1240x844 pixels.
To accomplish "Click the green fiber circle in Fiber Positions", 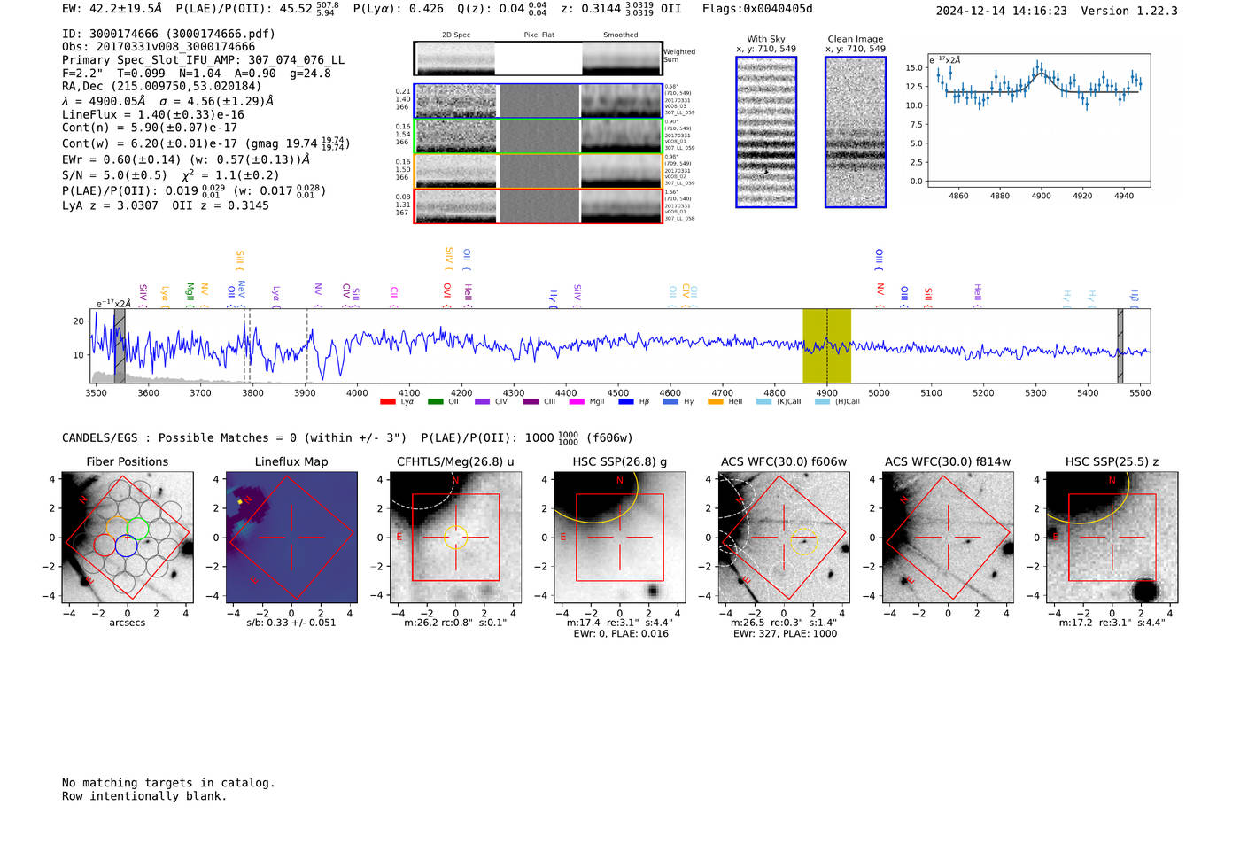I will pyautogui.click(x=137, y=529).
